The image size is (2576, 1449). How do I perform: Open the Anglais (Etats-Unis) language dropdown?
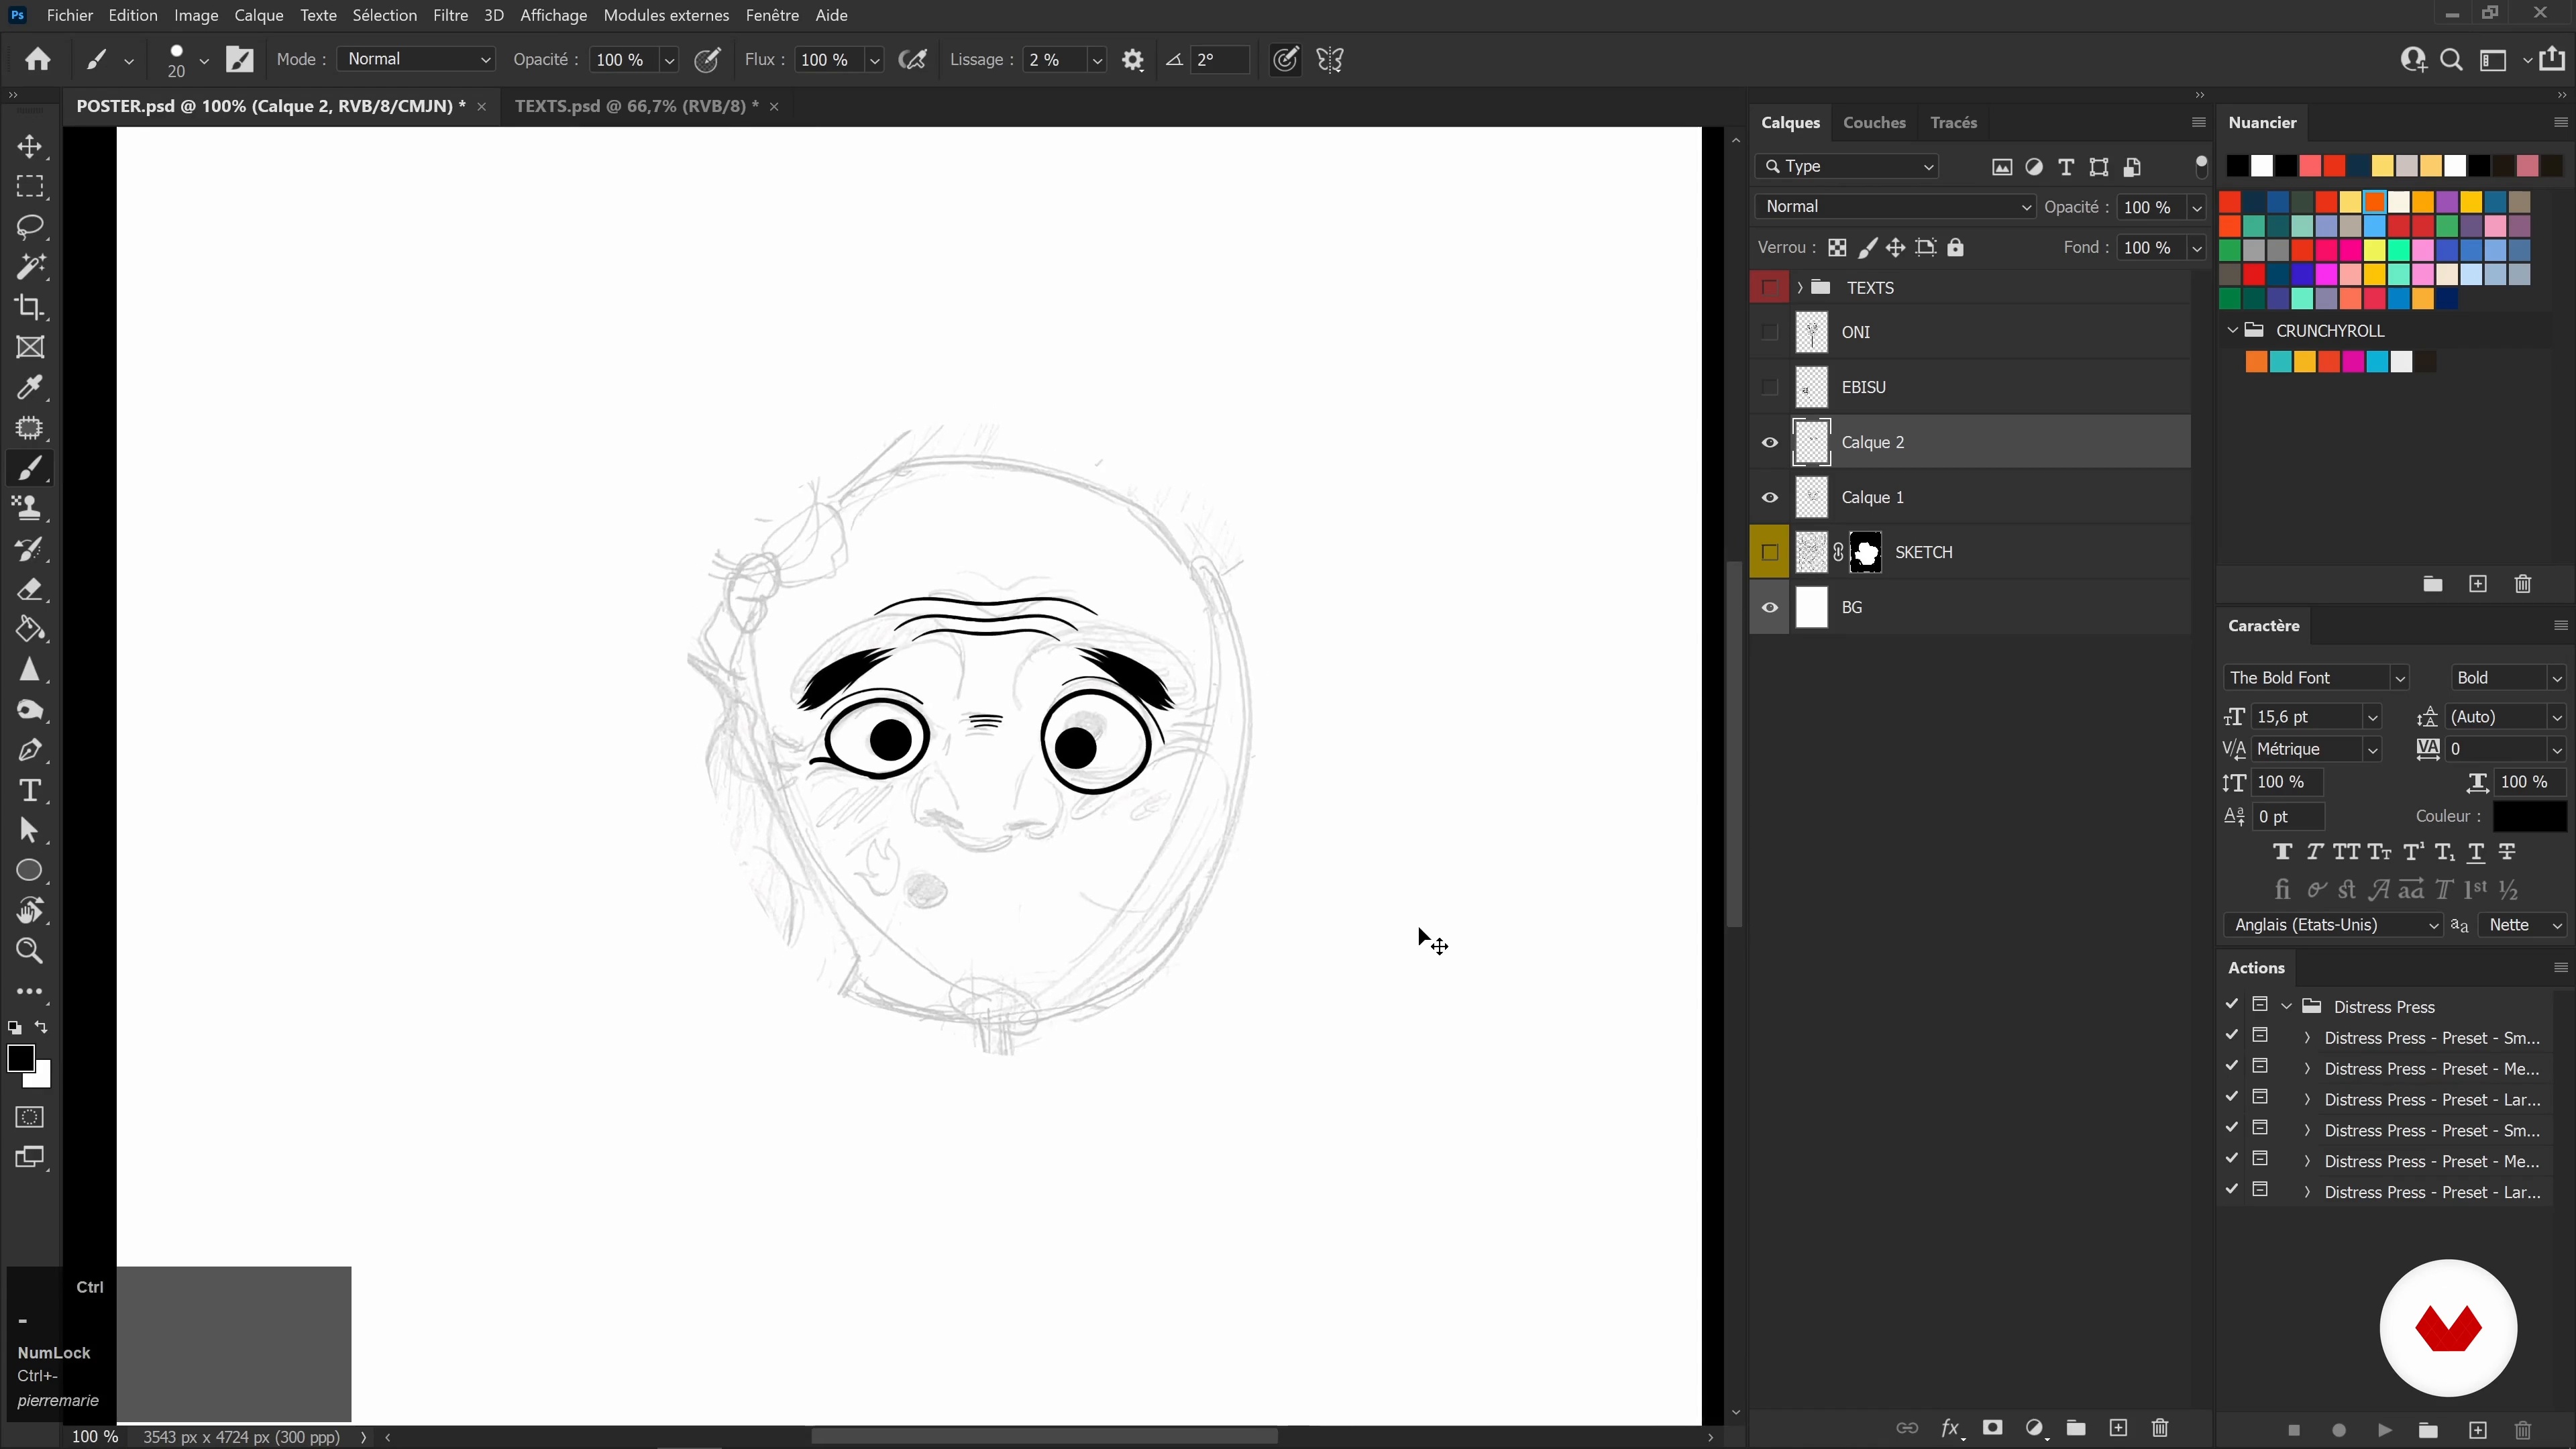coord(2334,925)
